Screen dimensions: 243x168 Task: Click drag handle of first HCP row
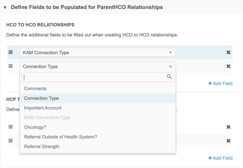click(x=11, y=127)
